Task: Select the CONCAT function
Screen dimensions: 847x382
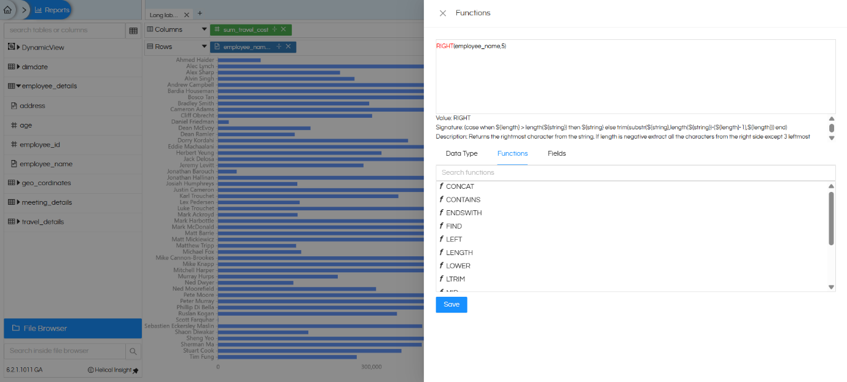Action: tap(460, 186)
